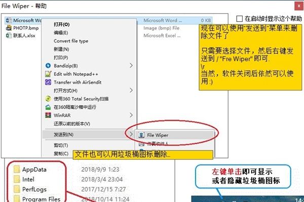Choose 打印(P) from the context menu
Screen dimensions: 304x202
(61, 58)
